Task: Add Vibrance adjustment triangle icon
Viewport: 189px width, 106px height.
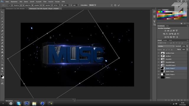Action: point(177,31)
